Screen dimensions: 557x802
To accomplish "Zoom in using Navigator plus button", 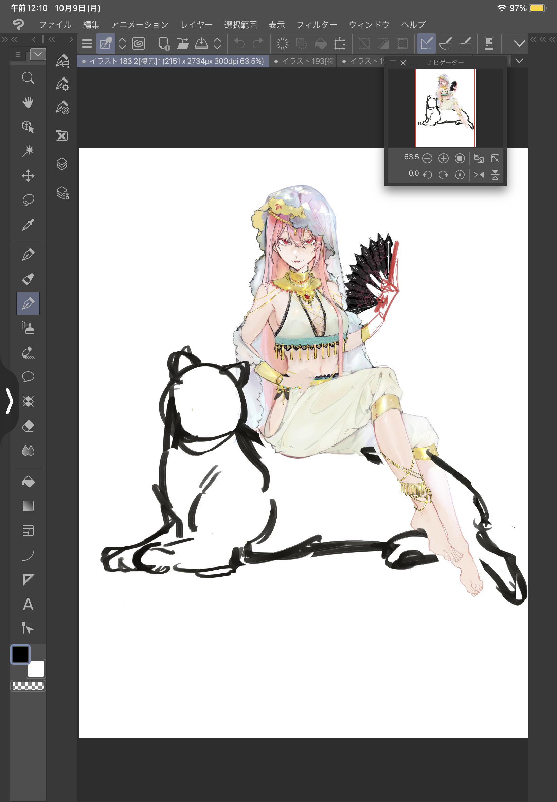I will click(443, 158).
